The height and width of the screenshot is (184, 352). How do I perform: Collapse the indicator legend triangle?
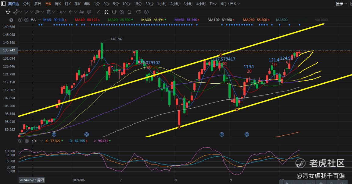tap(11, 20)
